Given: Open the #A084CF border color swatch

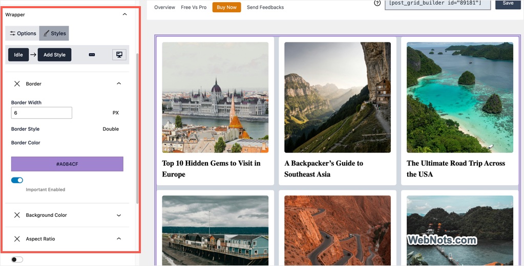Looking at the screenshot, I should coord(67,164).
